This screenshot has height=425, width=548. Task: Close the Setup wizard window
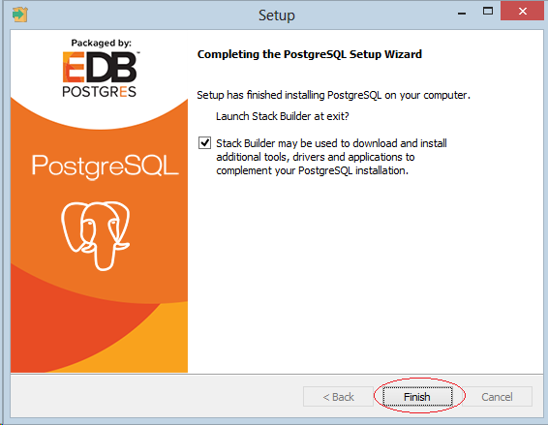(x=522, y=12)
